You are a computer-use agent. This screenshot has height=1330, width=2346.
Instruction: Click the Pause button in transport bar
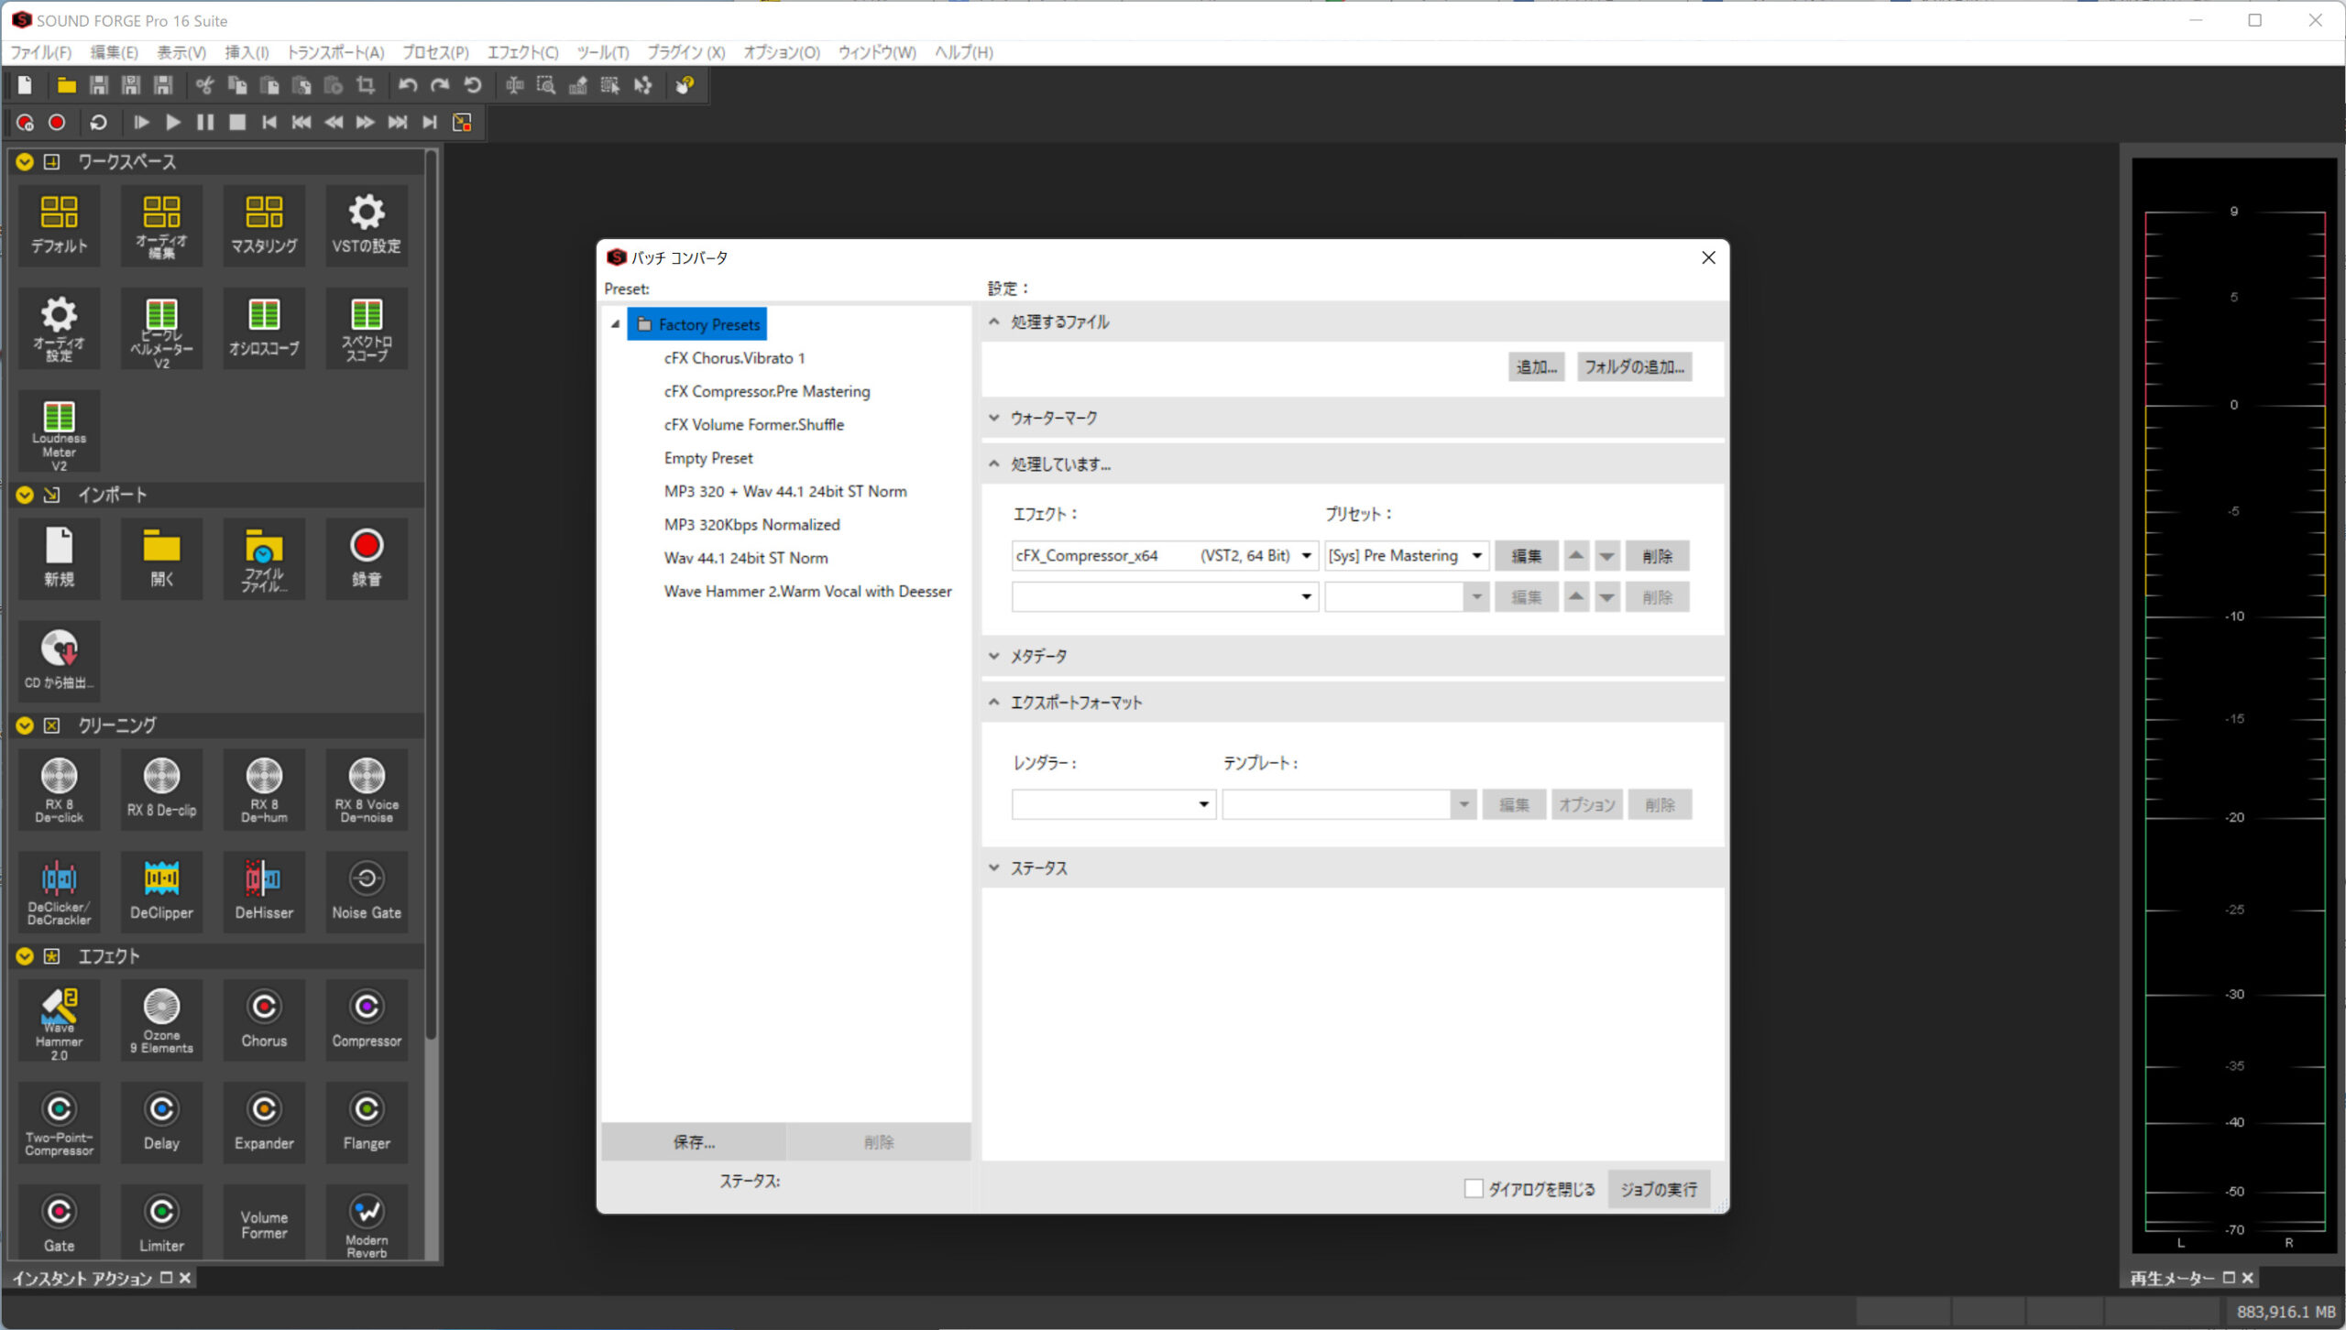pyautogui.click(x=205, y=122)
